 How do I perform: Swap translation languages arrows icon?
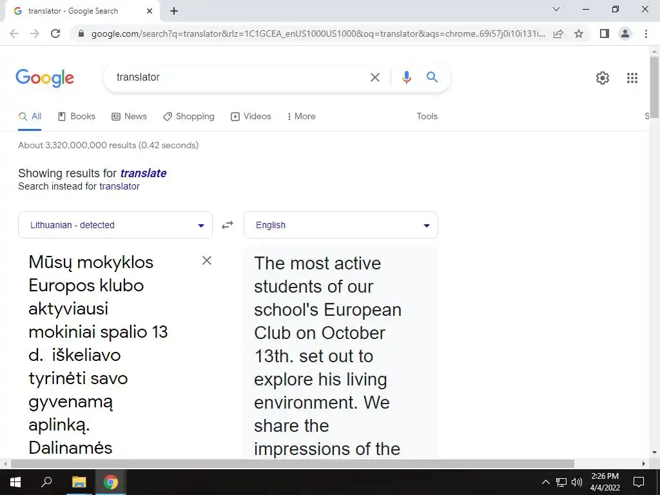[228, 225]
